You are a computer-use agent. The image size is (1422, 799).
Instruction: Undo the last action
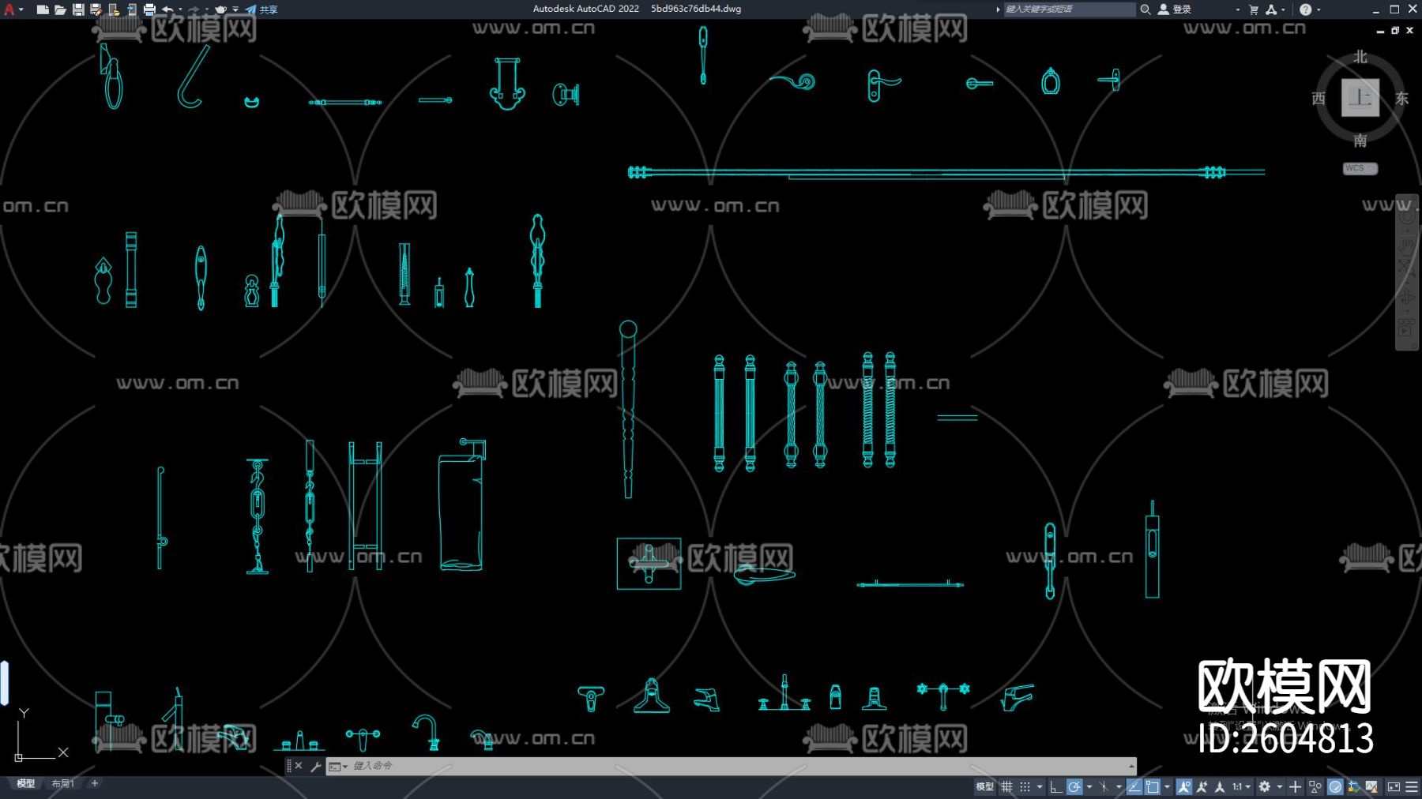[167, 9]
